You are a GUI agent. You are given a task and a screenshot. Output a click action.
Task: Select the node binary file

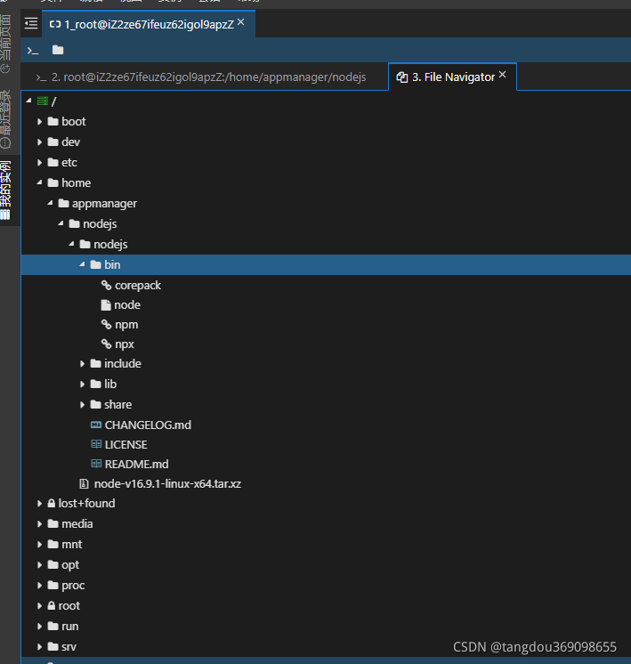(127, 305)
